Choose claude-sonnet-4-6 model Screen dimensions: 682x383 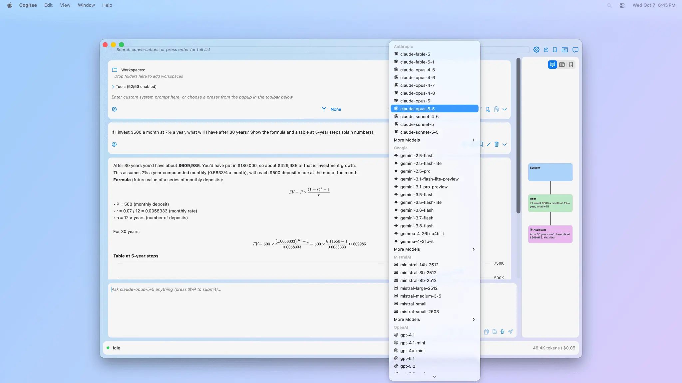pyautogui.click(x=434, y=117)
